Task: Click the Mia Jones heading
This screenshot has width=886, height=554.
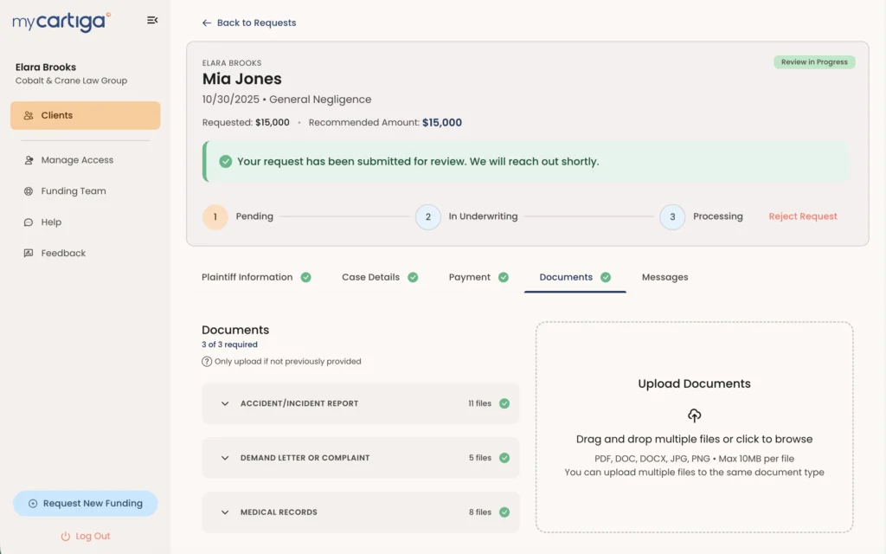Action: (242, 79)
